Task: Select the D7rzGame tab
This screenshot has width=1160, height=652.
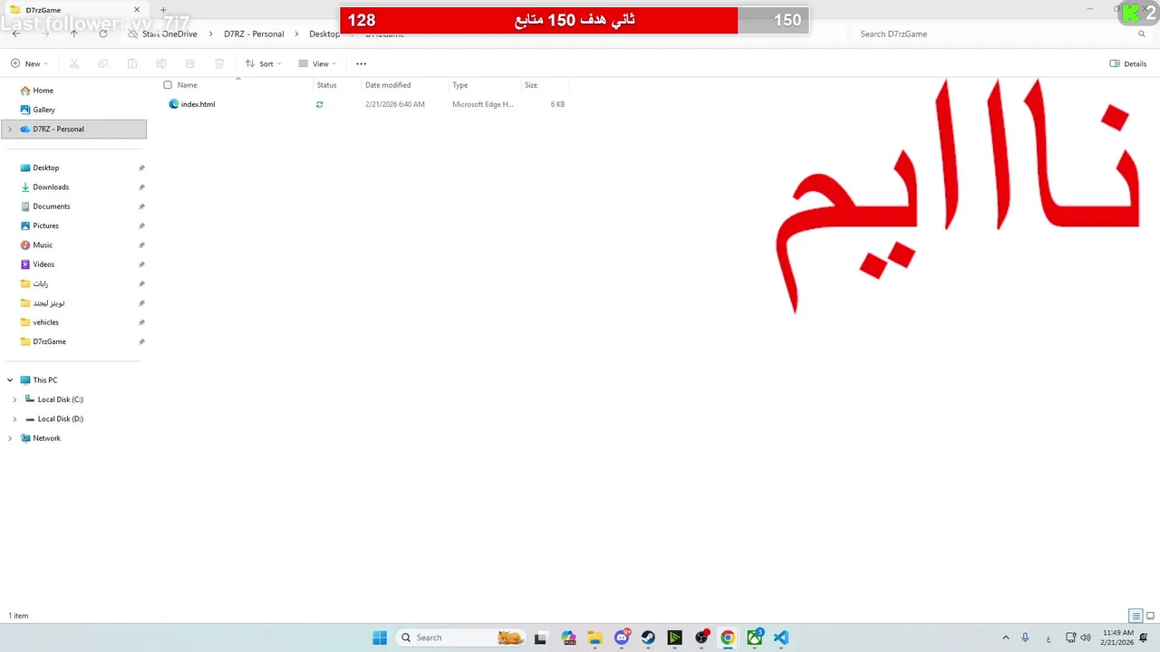Action: pos(74,10)
